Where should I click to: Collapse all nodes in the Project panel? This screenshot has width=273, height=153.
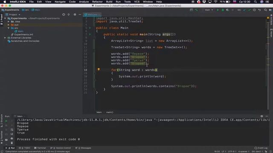[69, 14]
